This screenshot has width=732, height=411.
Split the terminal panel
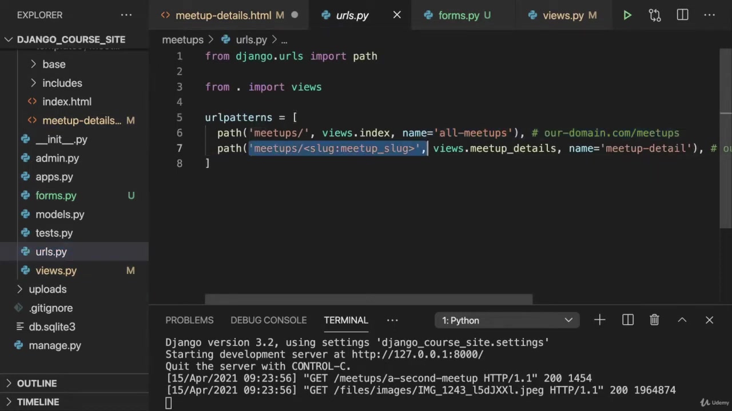[x=628, y=320]
